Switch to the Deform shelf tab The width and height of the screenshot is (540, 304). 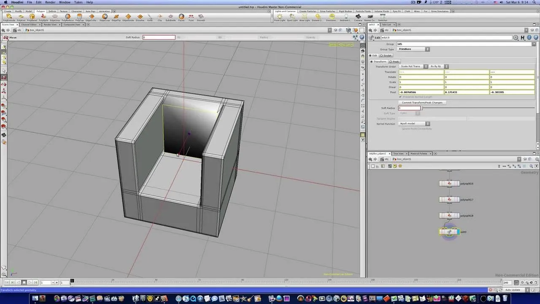pos(52,11)
